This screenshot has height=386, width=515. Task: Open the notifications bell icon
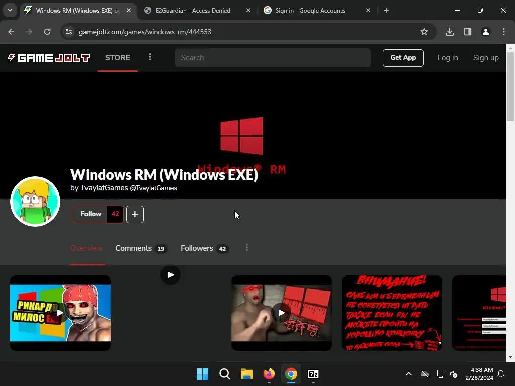click(501, 374)
